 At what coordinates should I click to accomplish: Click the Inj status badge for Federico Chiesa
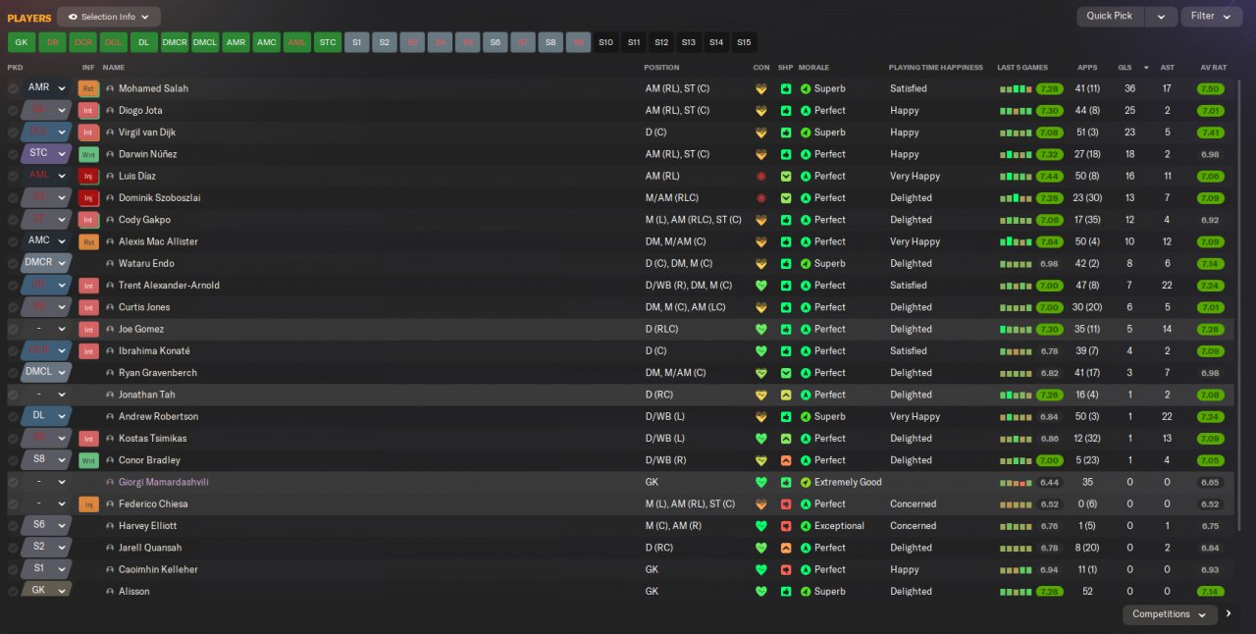[88, 503]
